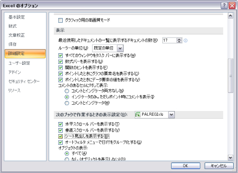Click scrollbar down arrow in options pane
The height and width of the screenshot is (173, 238).
(x=230, y=158)
